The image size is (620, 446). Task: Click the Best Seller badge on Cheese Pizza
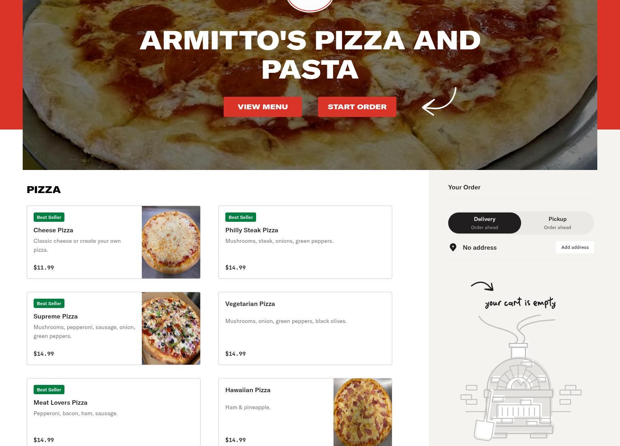click(x=49, y=217)
